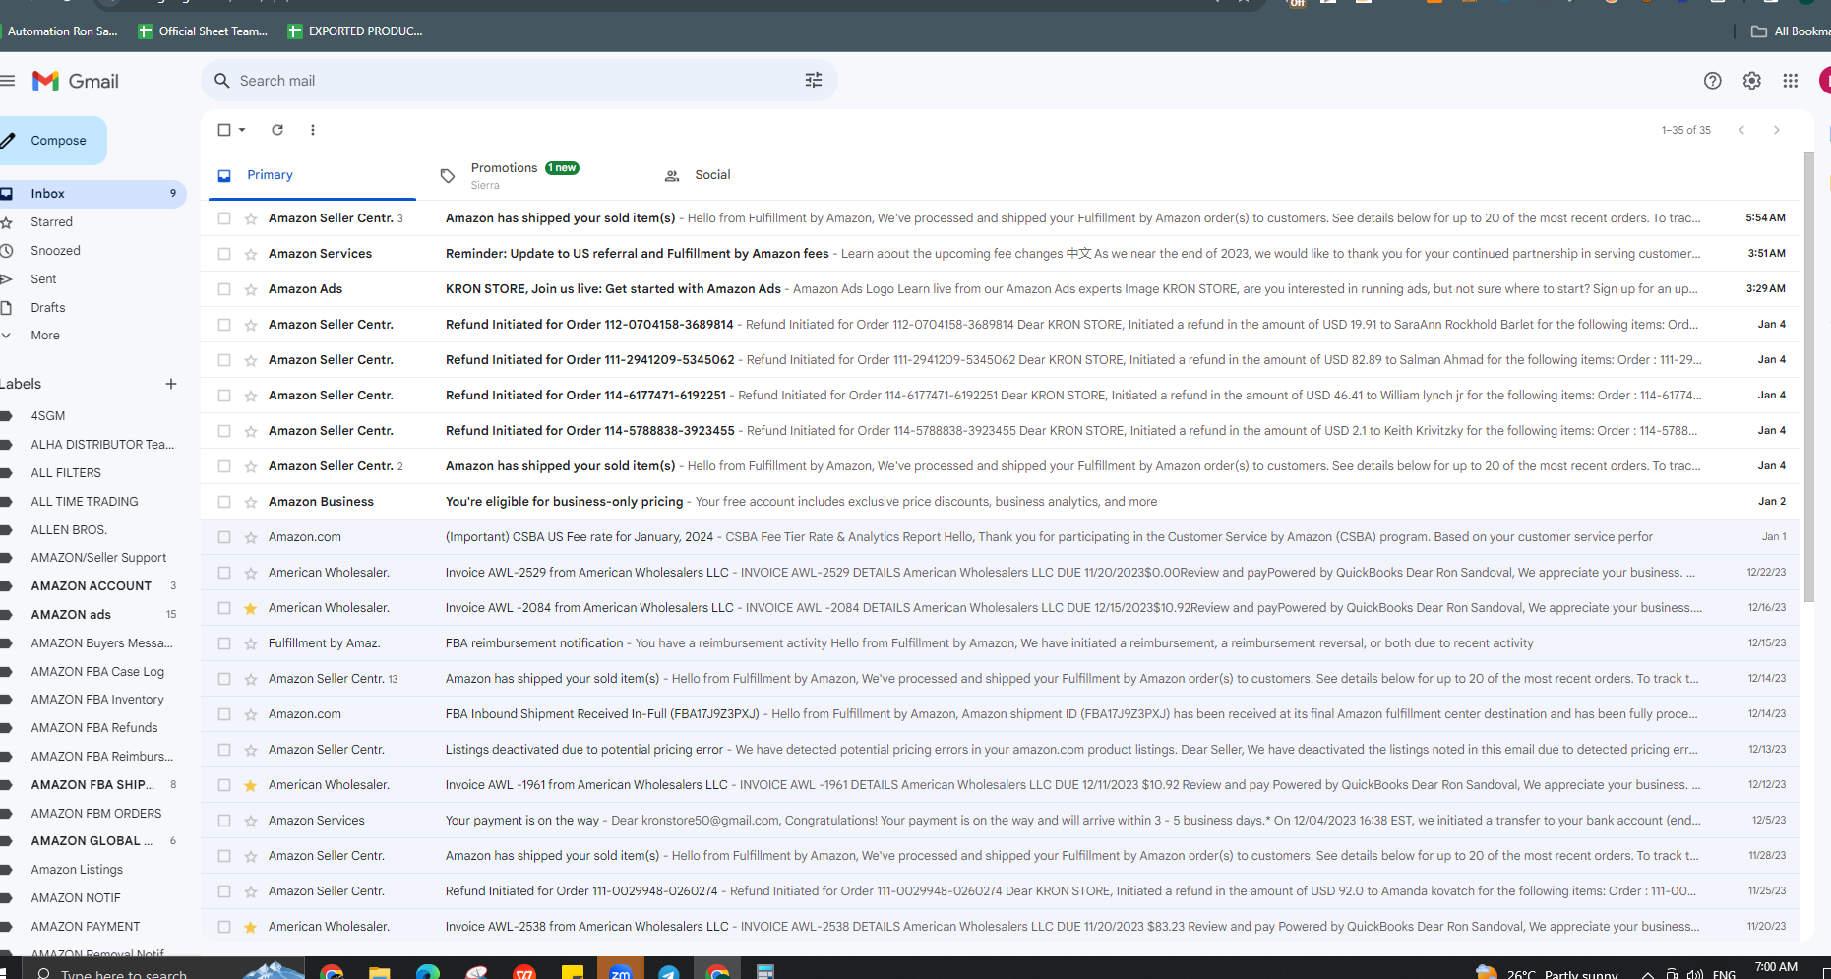Star the FBA reimbursement notification email
The image size is (1831, 979).
[x=251, y=643]
